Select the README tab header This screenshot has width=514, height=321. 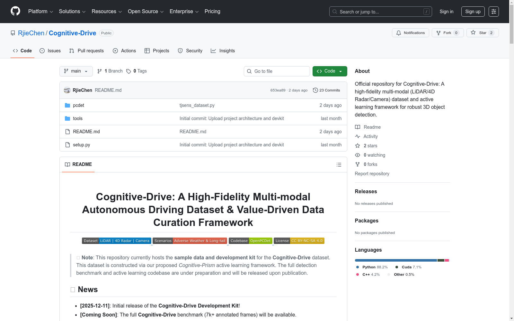(78, 164)
